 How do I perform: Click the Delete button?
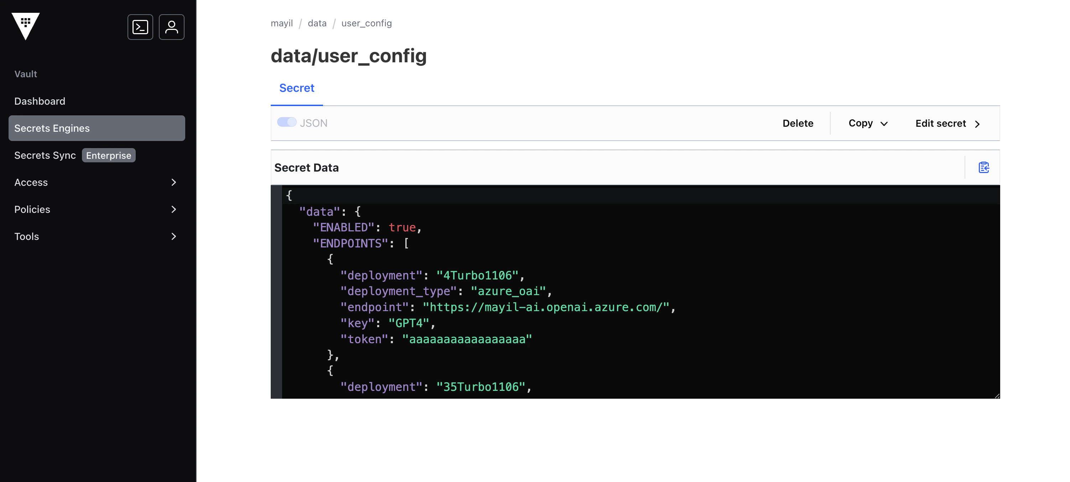pyautogui.click(x=798, y=123)
